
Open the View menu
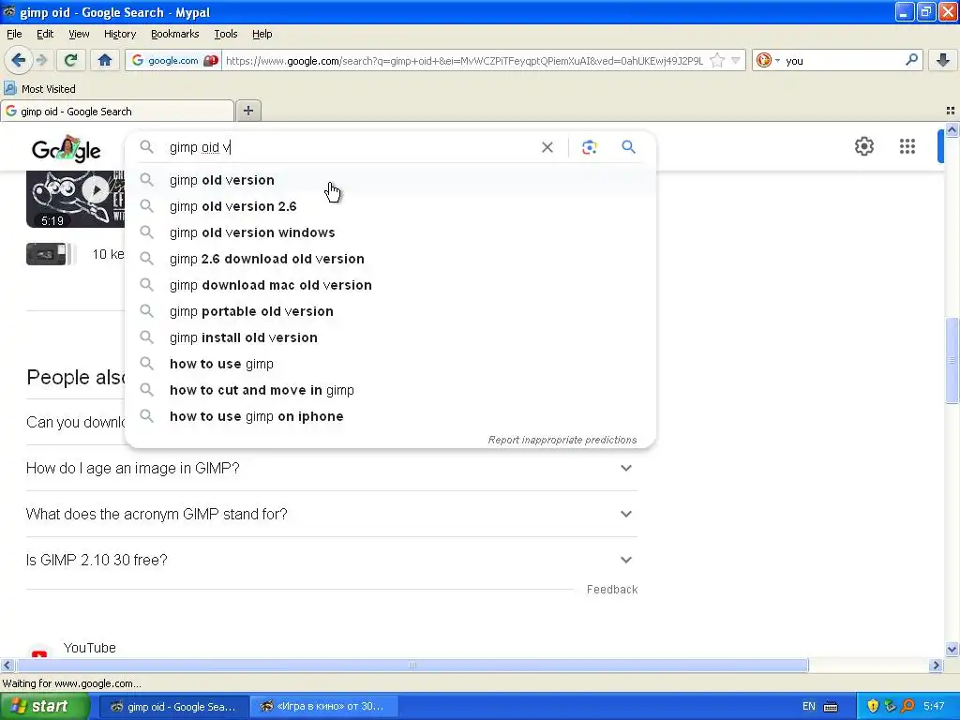click(x=79, y=34)
